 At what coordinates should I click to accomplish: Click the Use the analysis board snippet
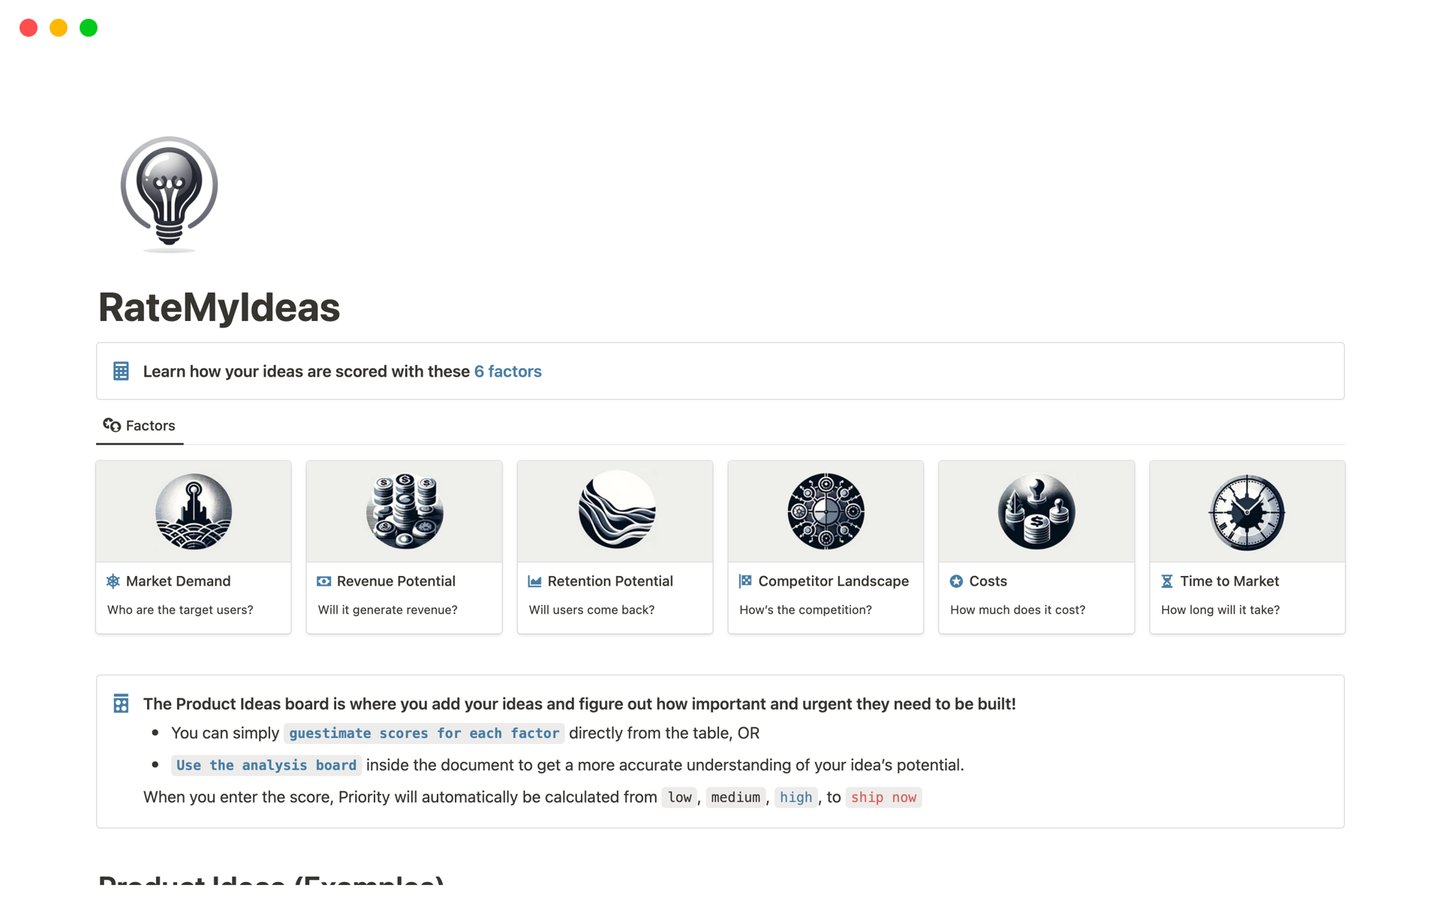(x=265, y=765)
